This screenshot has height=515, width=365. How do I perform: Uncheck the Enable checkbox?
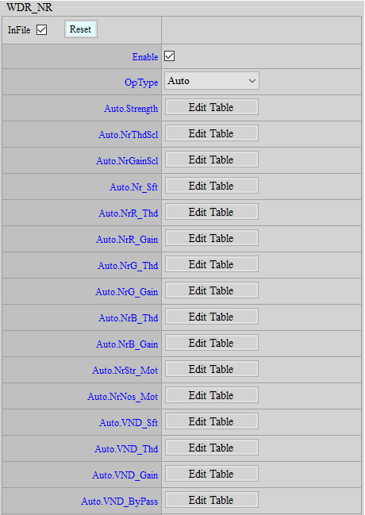point(170,56)
